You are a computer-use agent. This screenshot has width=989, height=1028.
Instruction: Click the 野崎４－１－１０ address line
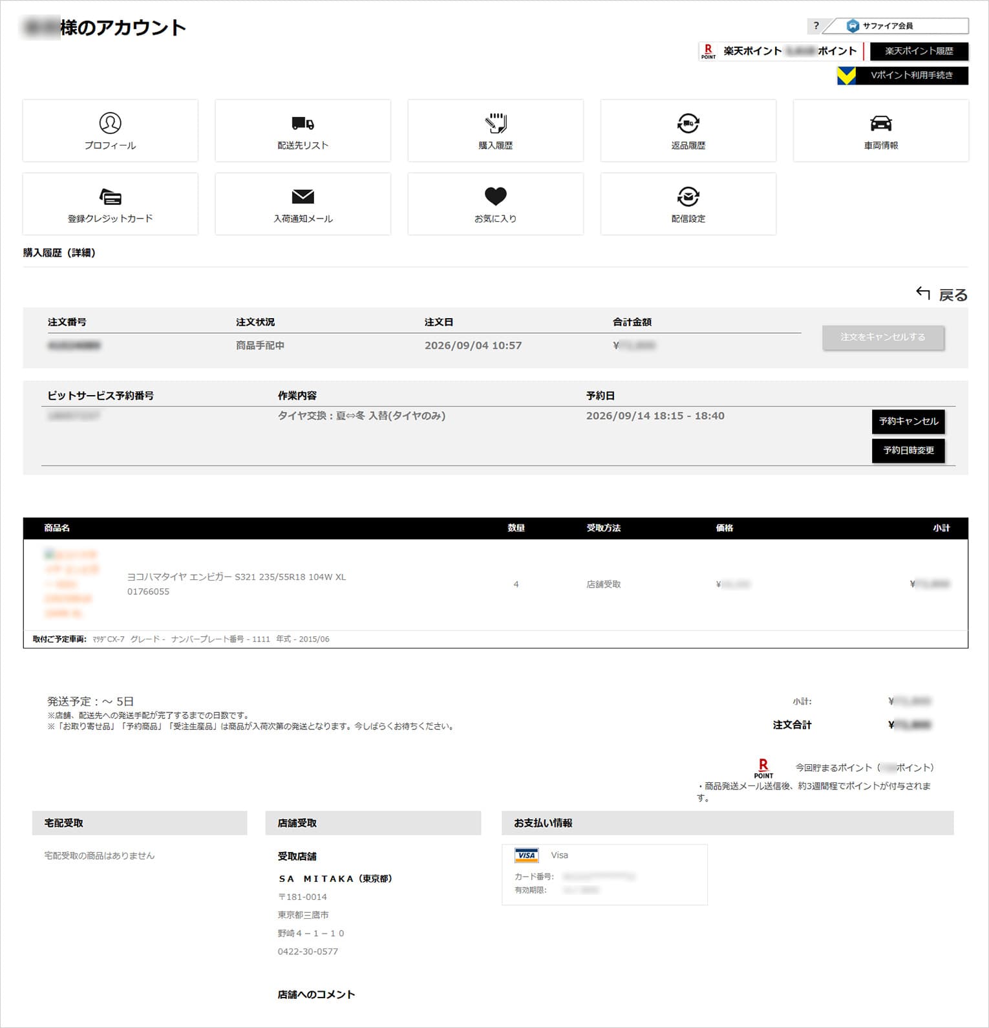tap(311, 934)
